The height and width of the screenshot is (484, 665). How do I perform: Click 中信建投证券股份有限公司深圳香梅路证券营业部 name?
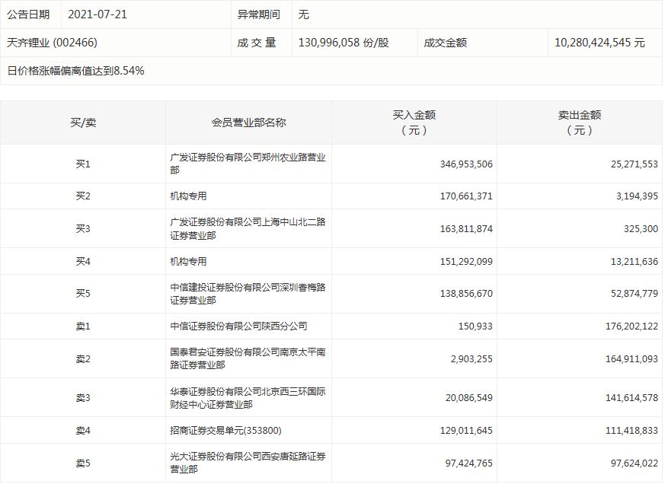[248, 293]
